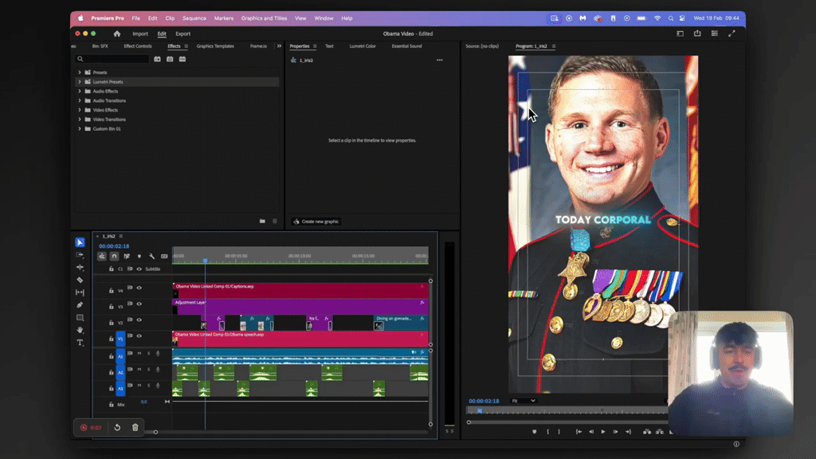816x459 pixels.
Task: Restart the screen recording
Action: (x=117, y=428)
